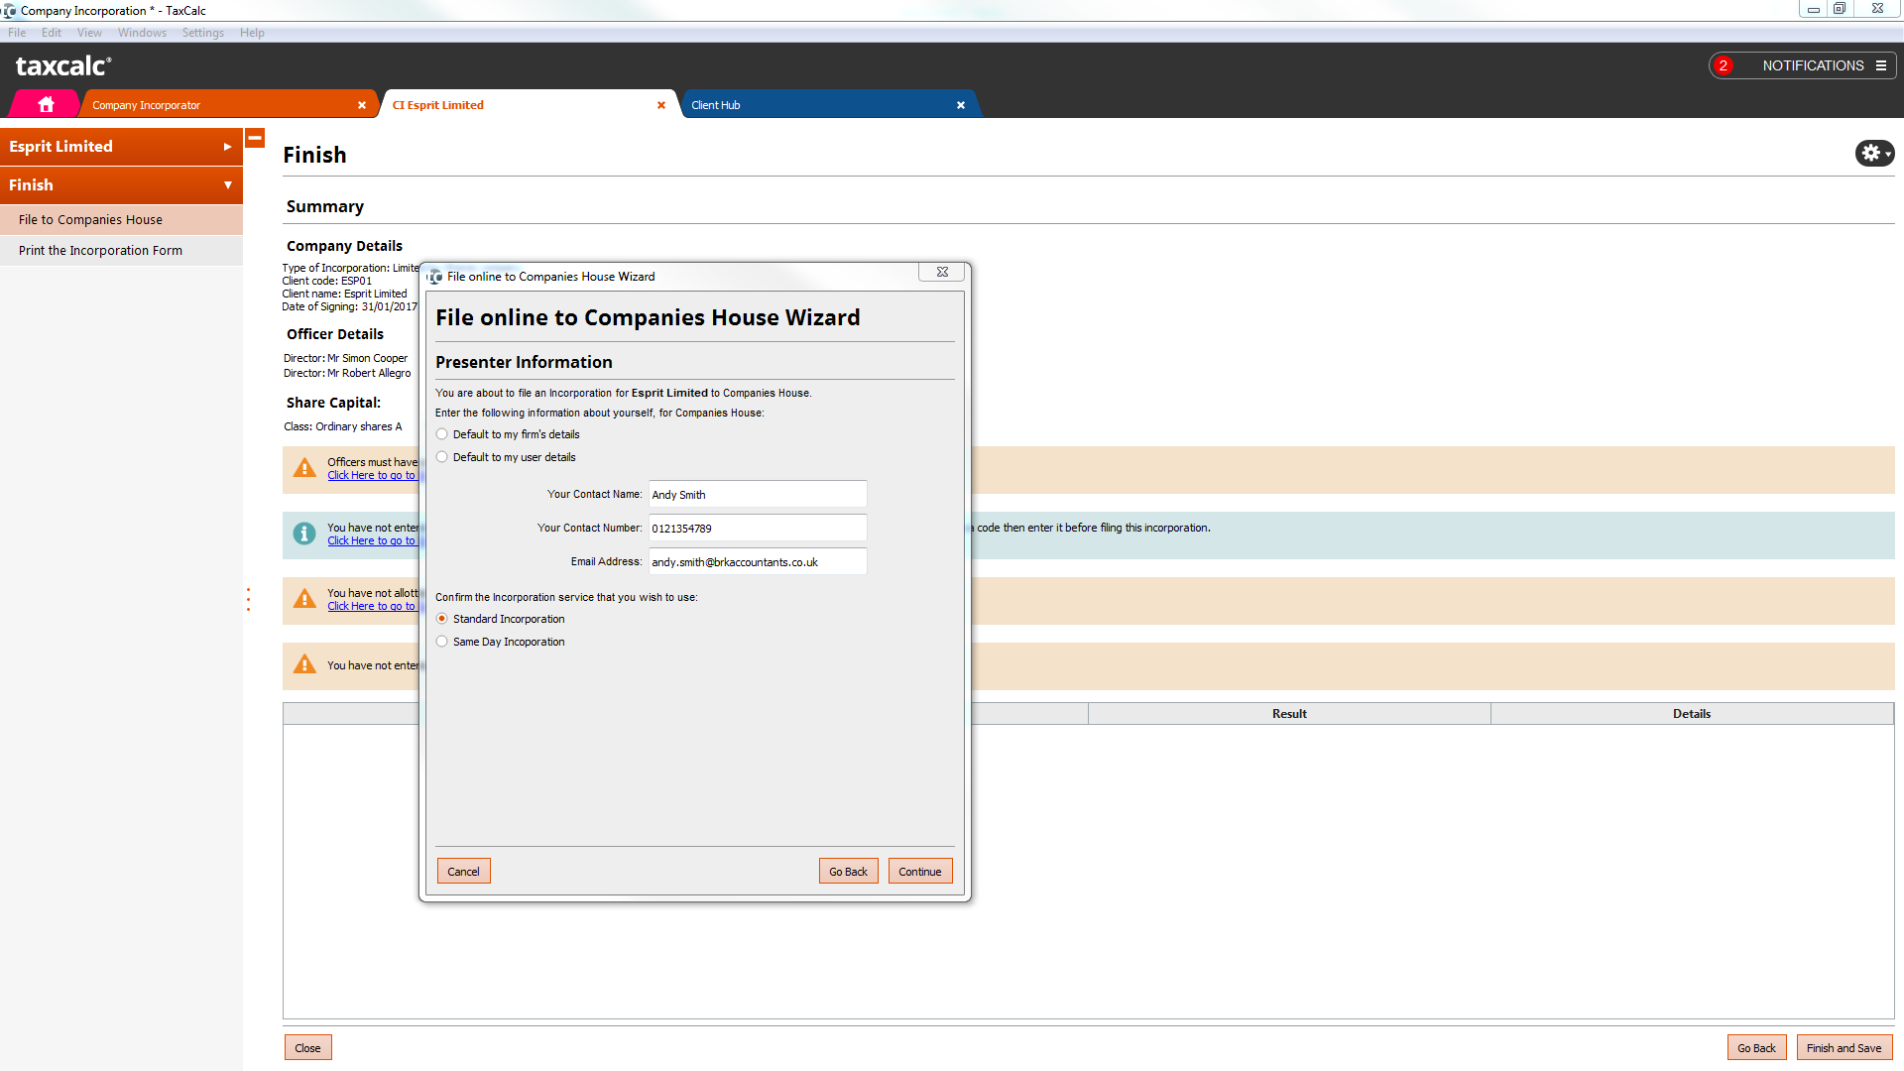Close the wizard dialog with X
This screenshot has width=1904, height=1071.
click(942, 272)
